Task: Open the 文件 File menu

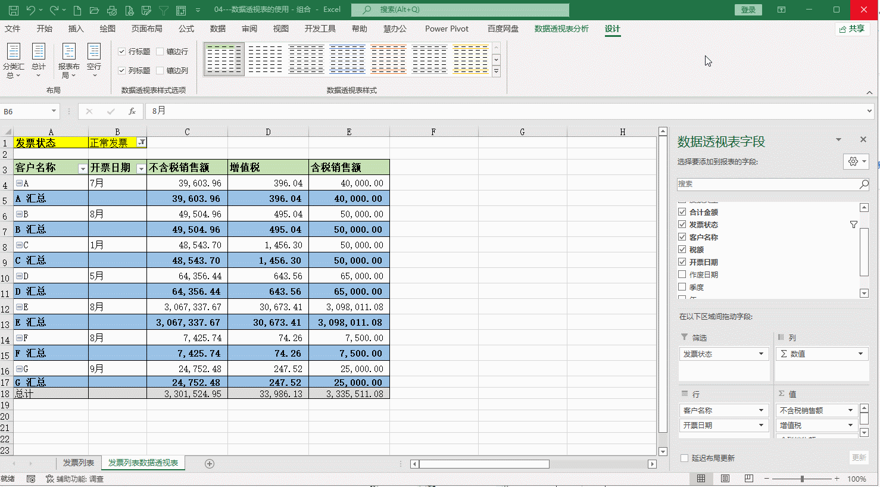Action: tap(13, 29)
